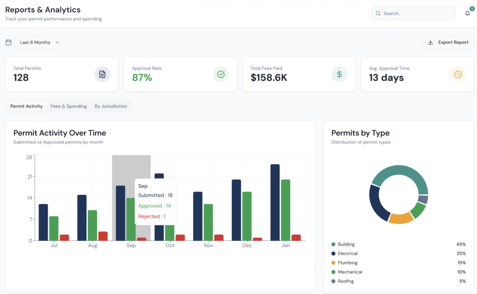Click the Building legend color dot
This screenshot has height=294, width=477.
pos(334,245)
